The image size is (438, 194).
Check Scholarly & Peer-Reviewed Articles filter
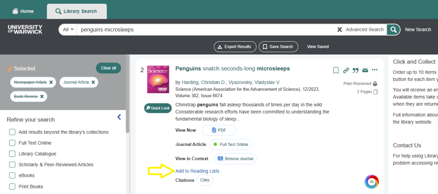(x=12, y=165)
